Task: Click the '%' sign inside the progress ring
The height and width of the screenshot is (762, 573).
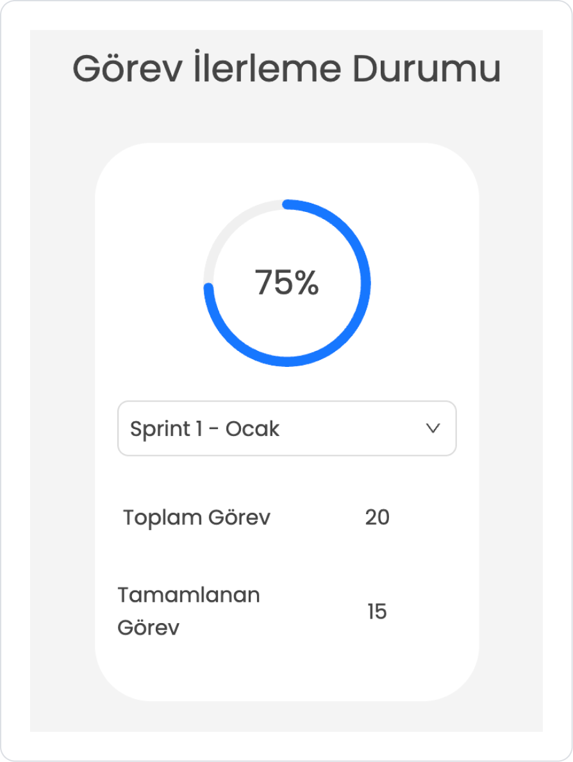Action: click(306, 282)
